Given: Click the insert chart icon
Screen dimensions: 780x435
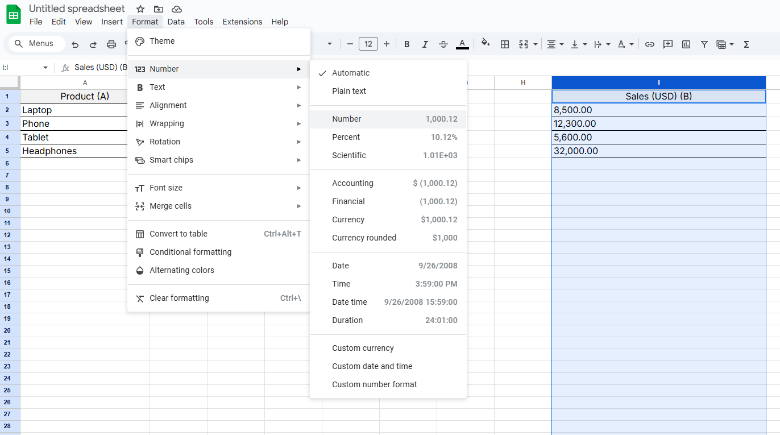Looking at the screenshot, I should click(x=686, y=44).
